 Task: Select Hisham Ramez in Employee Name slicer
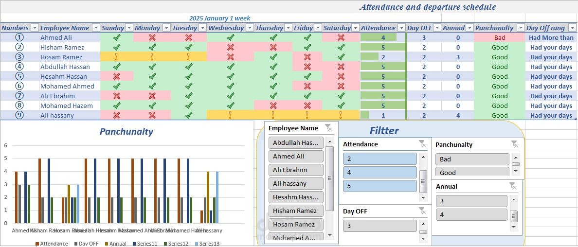(x=296, y=211)
